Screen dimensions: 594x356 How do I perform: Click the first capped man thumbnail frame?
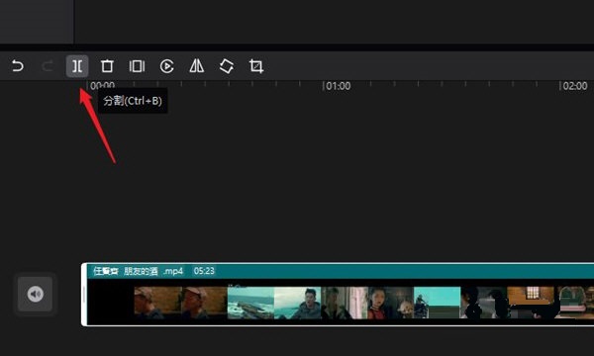click(157, 303)
